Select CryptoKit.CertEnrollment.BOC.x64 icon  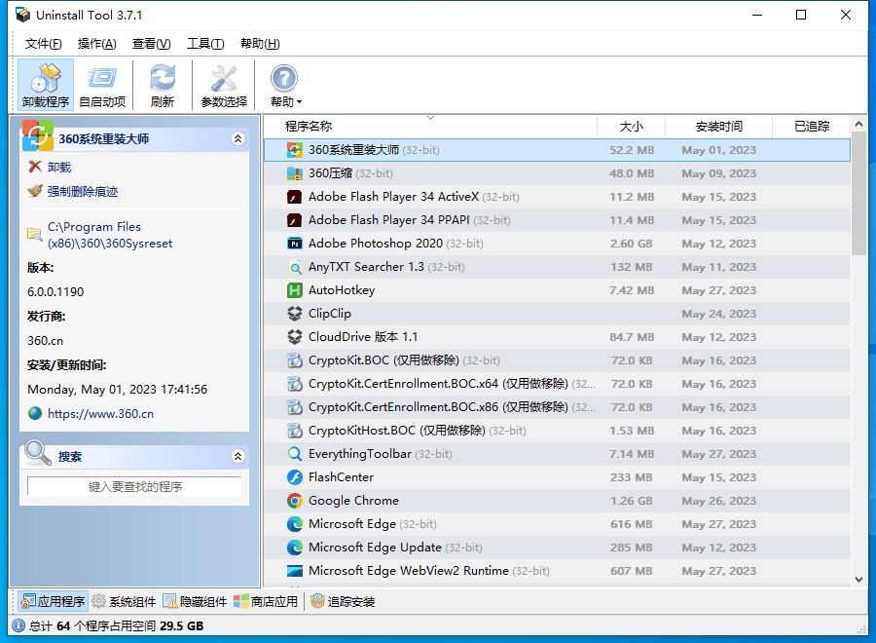point(294,384)
